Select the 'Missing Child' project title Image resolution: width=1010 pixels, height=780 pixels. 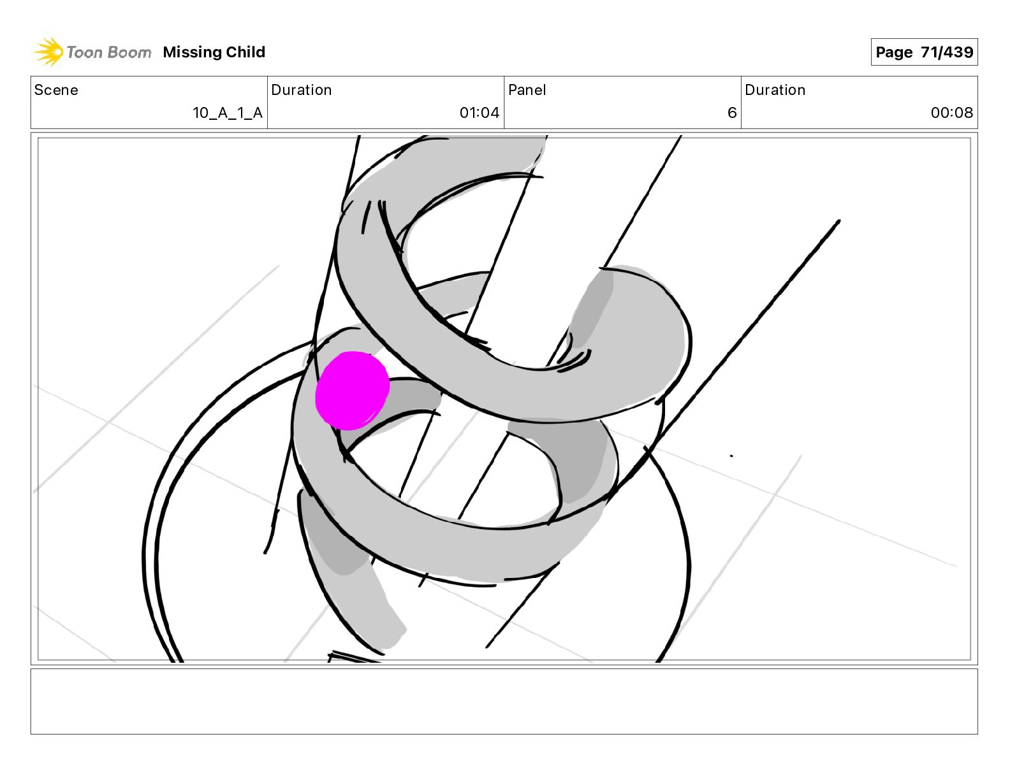[x=214, y=52]
